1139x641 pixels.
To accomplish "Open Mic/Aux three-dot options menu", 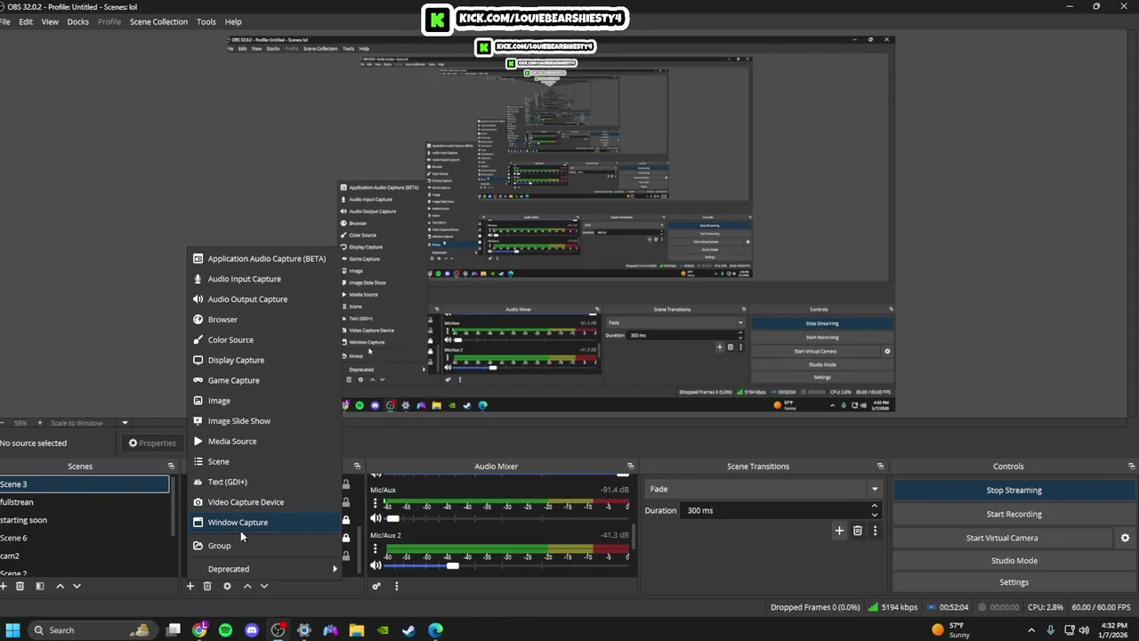I will tap(375, 504).
